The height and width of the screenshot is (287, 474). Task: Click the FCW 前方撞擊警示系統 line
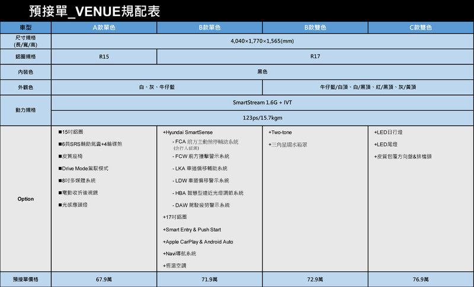point(201,156)
